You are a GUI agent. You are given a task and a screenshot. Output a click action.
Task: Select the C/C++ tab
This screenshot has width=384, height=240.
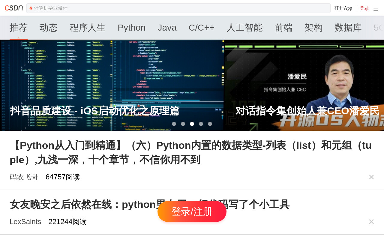[202, 28]
